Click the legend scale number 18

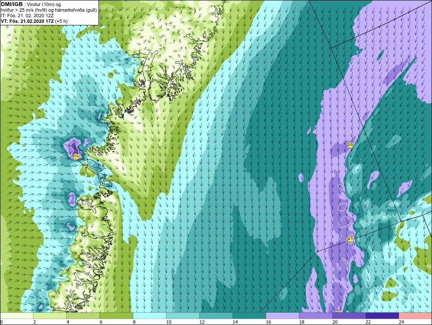pyautogui.click(x=302, y=322)
